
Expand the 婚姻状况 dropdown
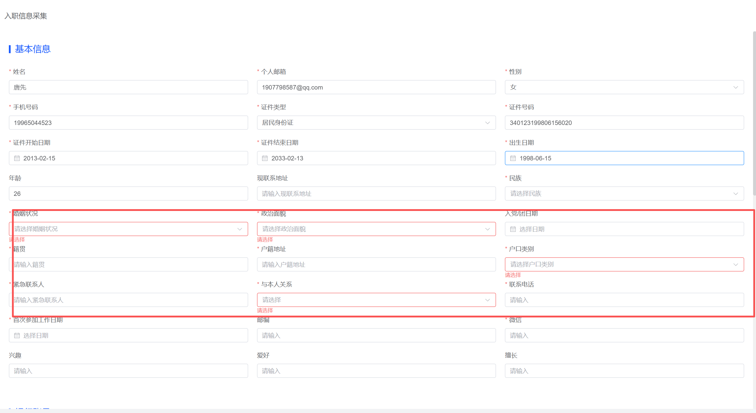(128, 229)
